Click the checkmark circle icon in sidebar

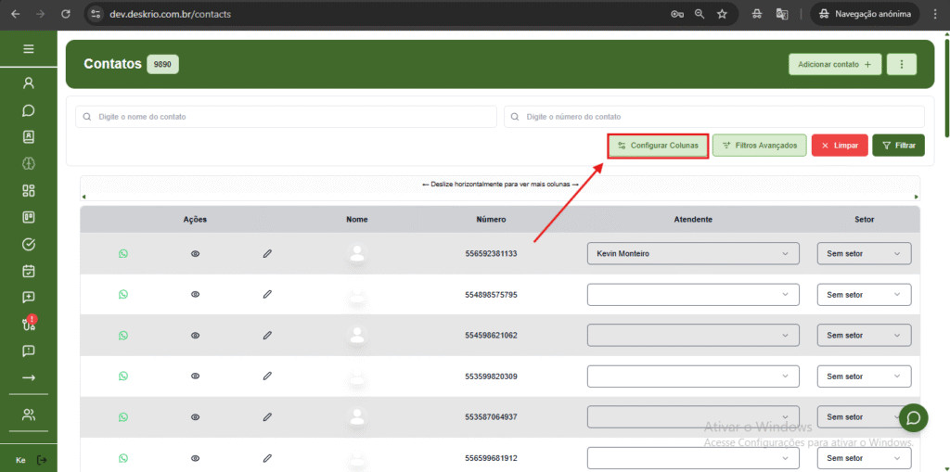click(x=28, y=245)
